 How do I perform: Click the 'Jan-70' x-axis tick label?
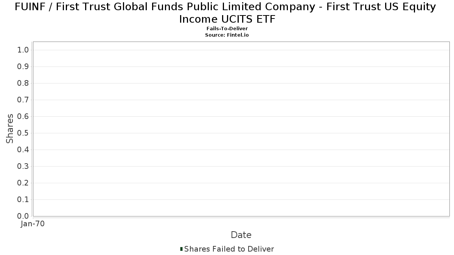[x=33, y=224]
